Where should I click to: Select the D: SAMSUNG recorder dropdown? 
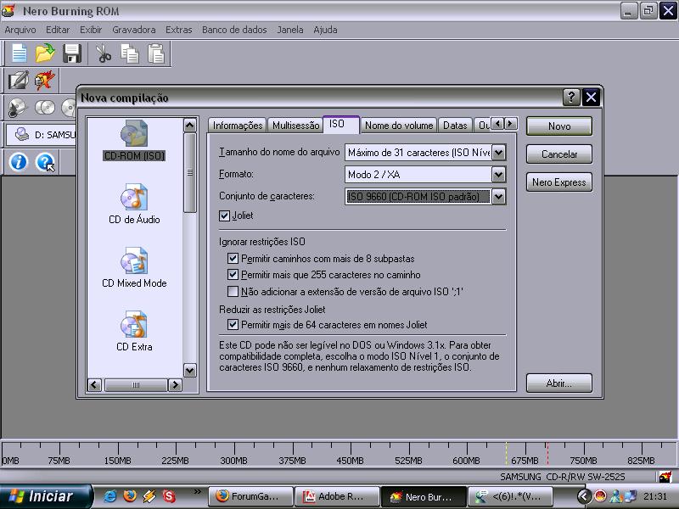tap(42, 135)
